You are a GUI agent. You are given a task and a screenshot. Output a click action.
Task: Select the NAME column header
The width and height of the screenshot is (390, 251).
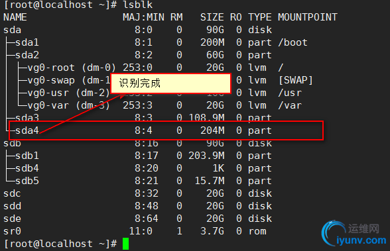click(x=15, y=17)
